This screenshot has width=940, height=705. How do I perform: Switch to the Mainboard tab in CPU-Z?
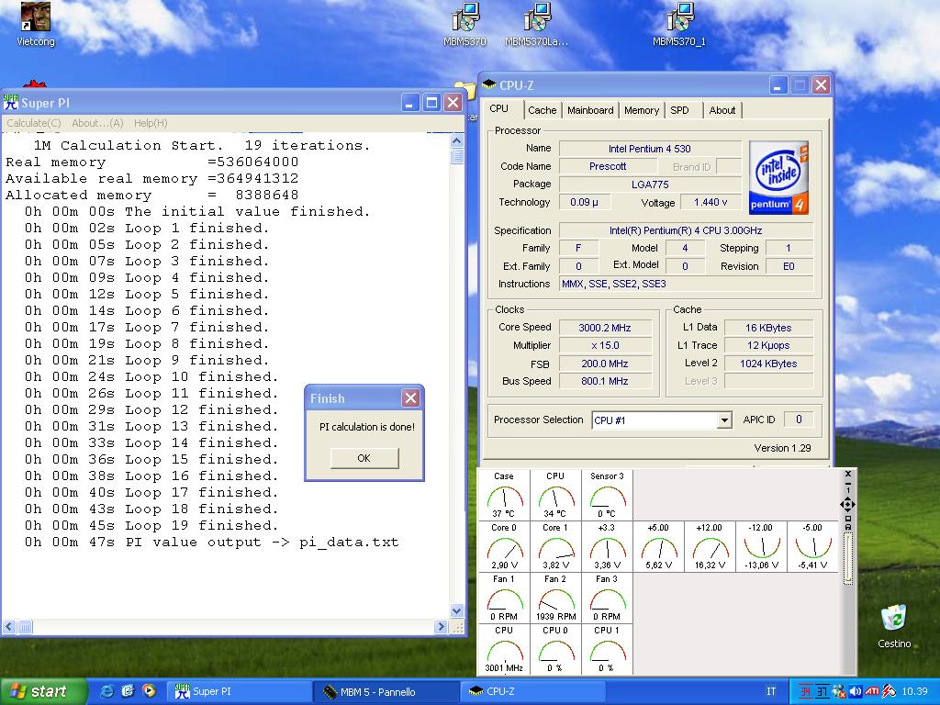[590, 110]
